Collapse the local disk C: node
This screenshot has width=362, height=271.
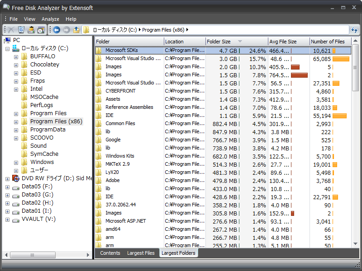[x=7, y=49]
